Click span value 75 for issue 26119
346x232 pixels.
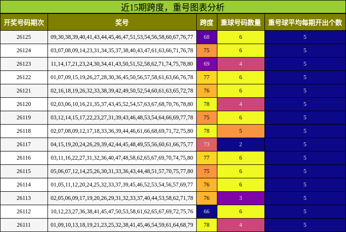point(207,117)
